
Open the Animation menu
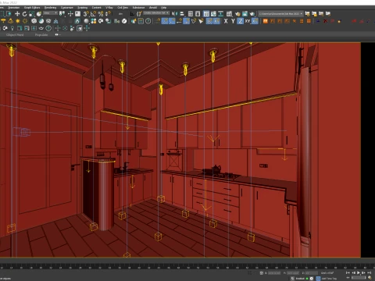click(x=13, y=8)
